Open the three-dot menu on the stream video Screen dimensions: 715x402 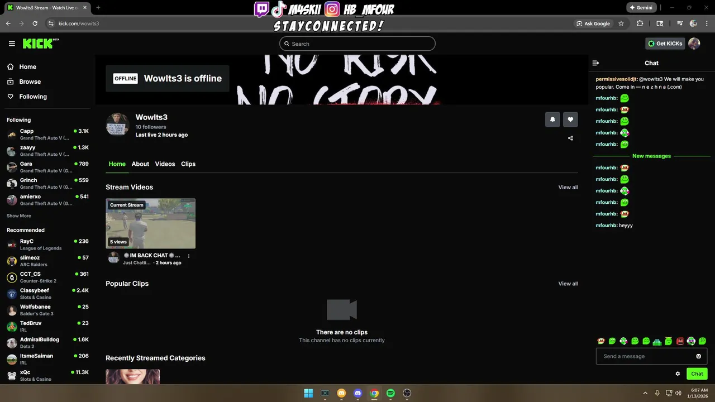(x=189, y=256)
